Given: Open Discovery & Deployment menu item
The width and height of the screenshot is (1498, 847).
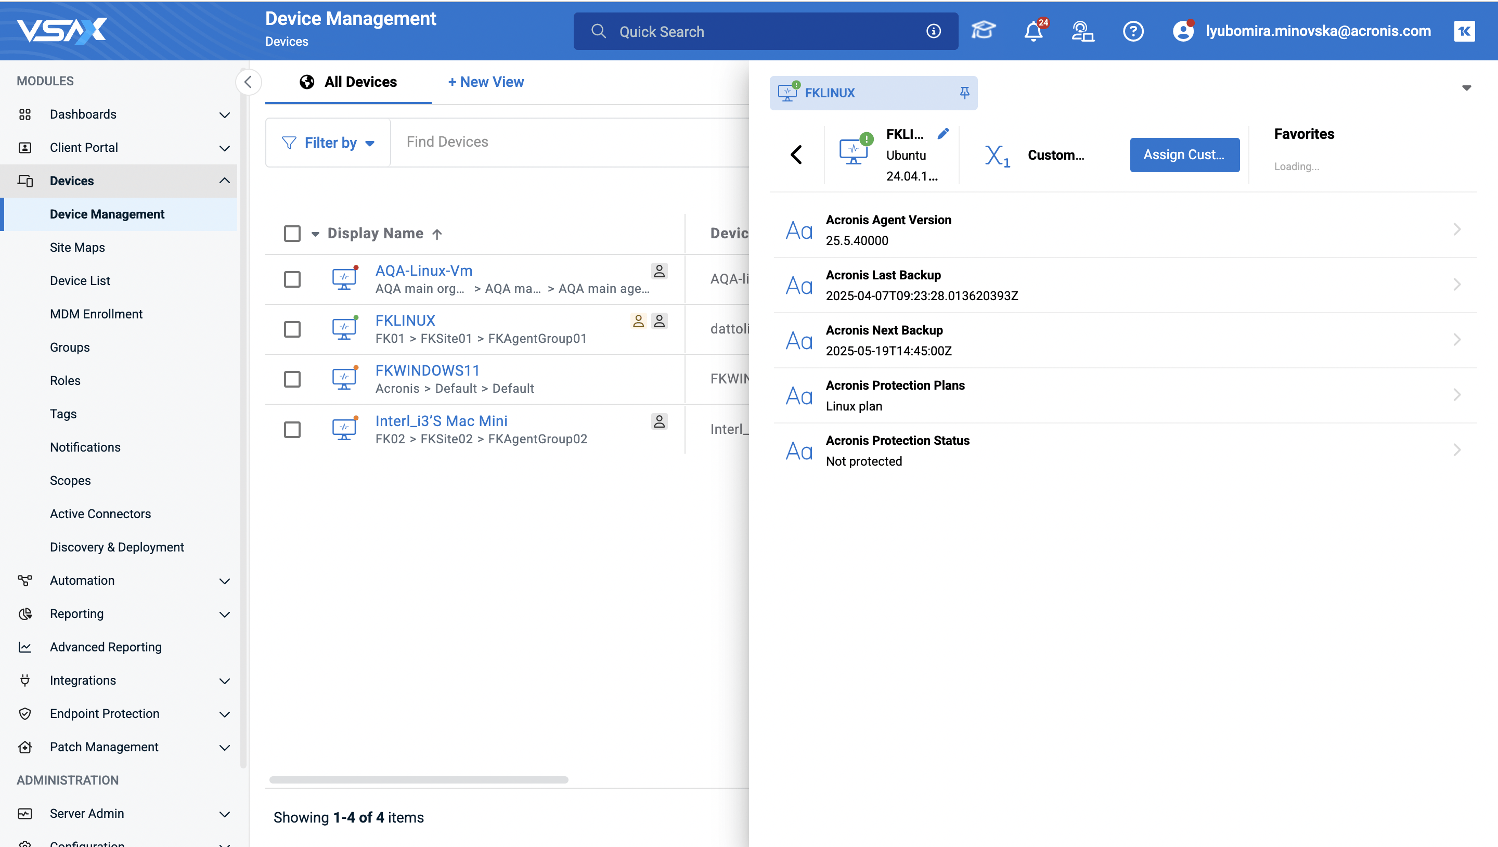Looking at the screenshot, I should pyautogui.click(x=117, y=547).
